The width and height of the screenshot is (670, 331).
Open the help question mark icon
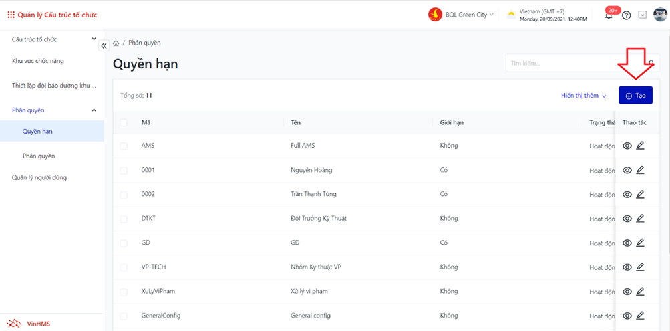click(626, 15)
